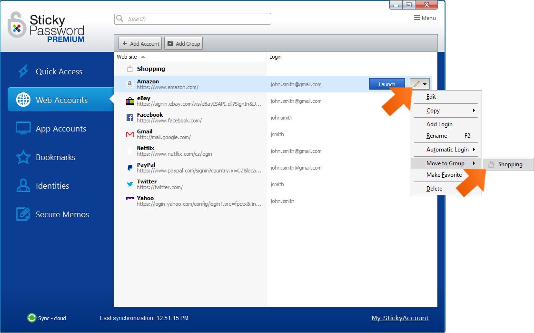The height and width of the screenshot is (333, 534).
Task: Click the Amazon login email address
Action: (x=296, y=84)
